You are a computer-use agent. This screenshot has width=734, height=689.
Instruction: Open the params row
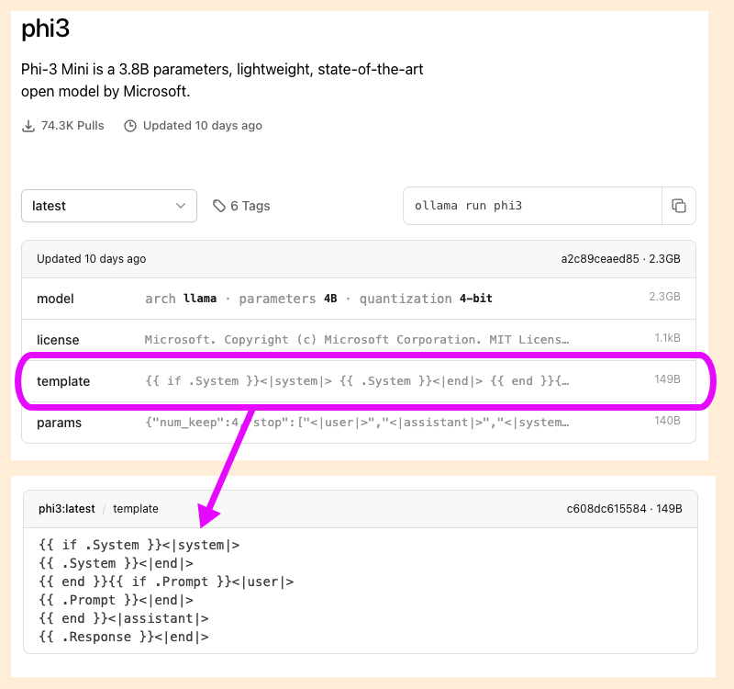[59, 423]
